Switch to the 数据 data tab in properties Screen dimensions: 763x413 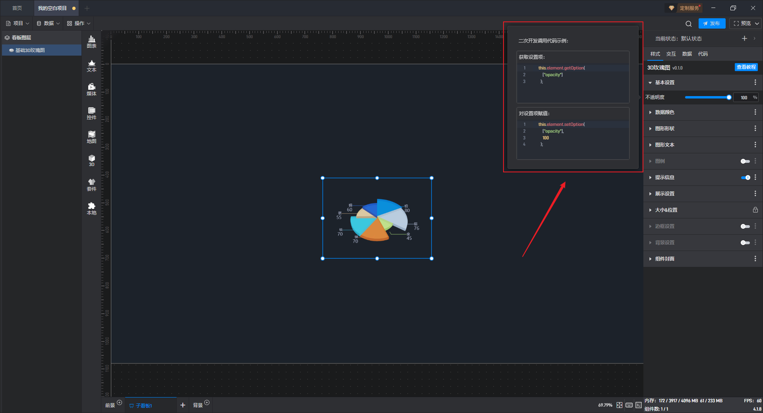pos(687,54)
